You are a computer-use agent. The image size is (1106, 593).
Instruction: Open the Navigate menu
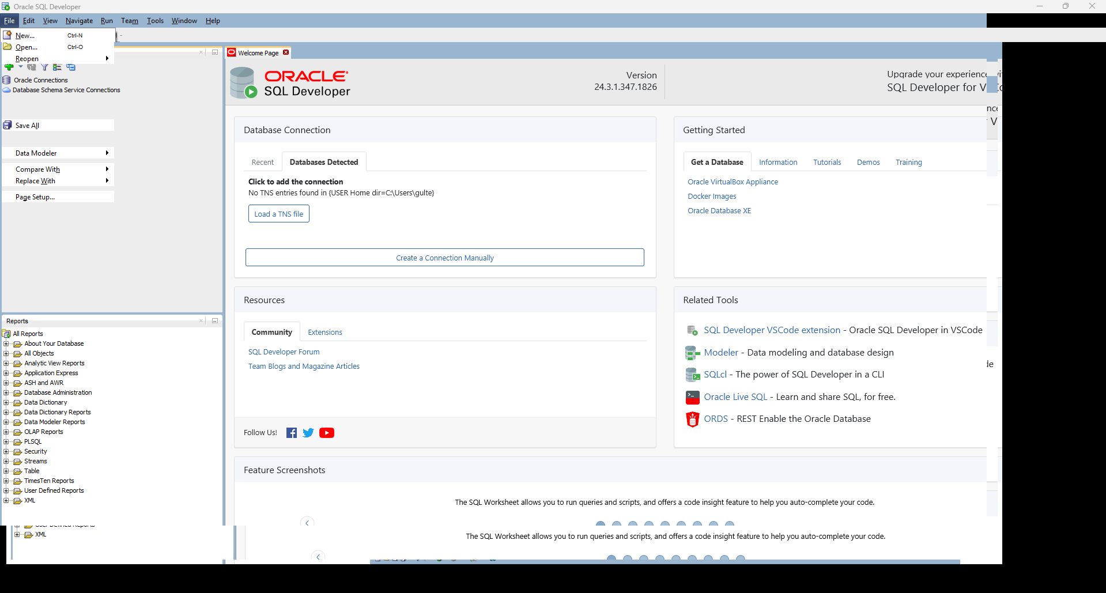click(79, 21)
